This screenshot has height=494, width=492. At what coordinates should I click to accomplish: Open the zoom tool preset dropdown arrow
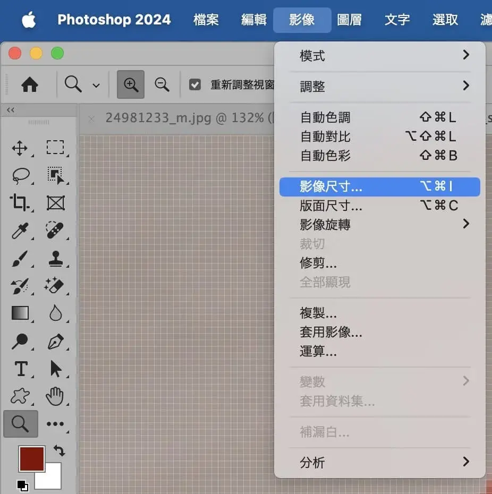coord(96,85)
